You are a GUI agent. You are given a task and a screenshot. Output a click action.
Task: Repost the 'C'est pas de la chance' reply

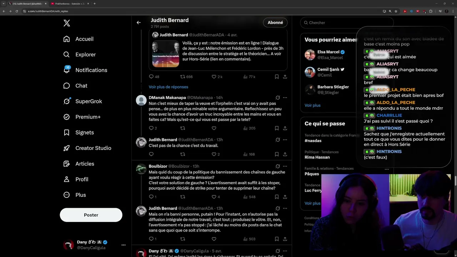[182, 154]
